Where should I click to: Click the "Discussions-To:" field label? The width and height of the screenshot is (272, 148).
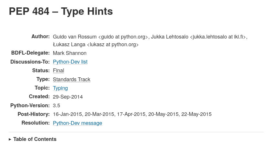30,62
